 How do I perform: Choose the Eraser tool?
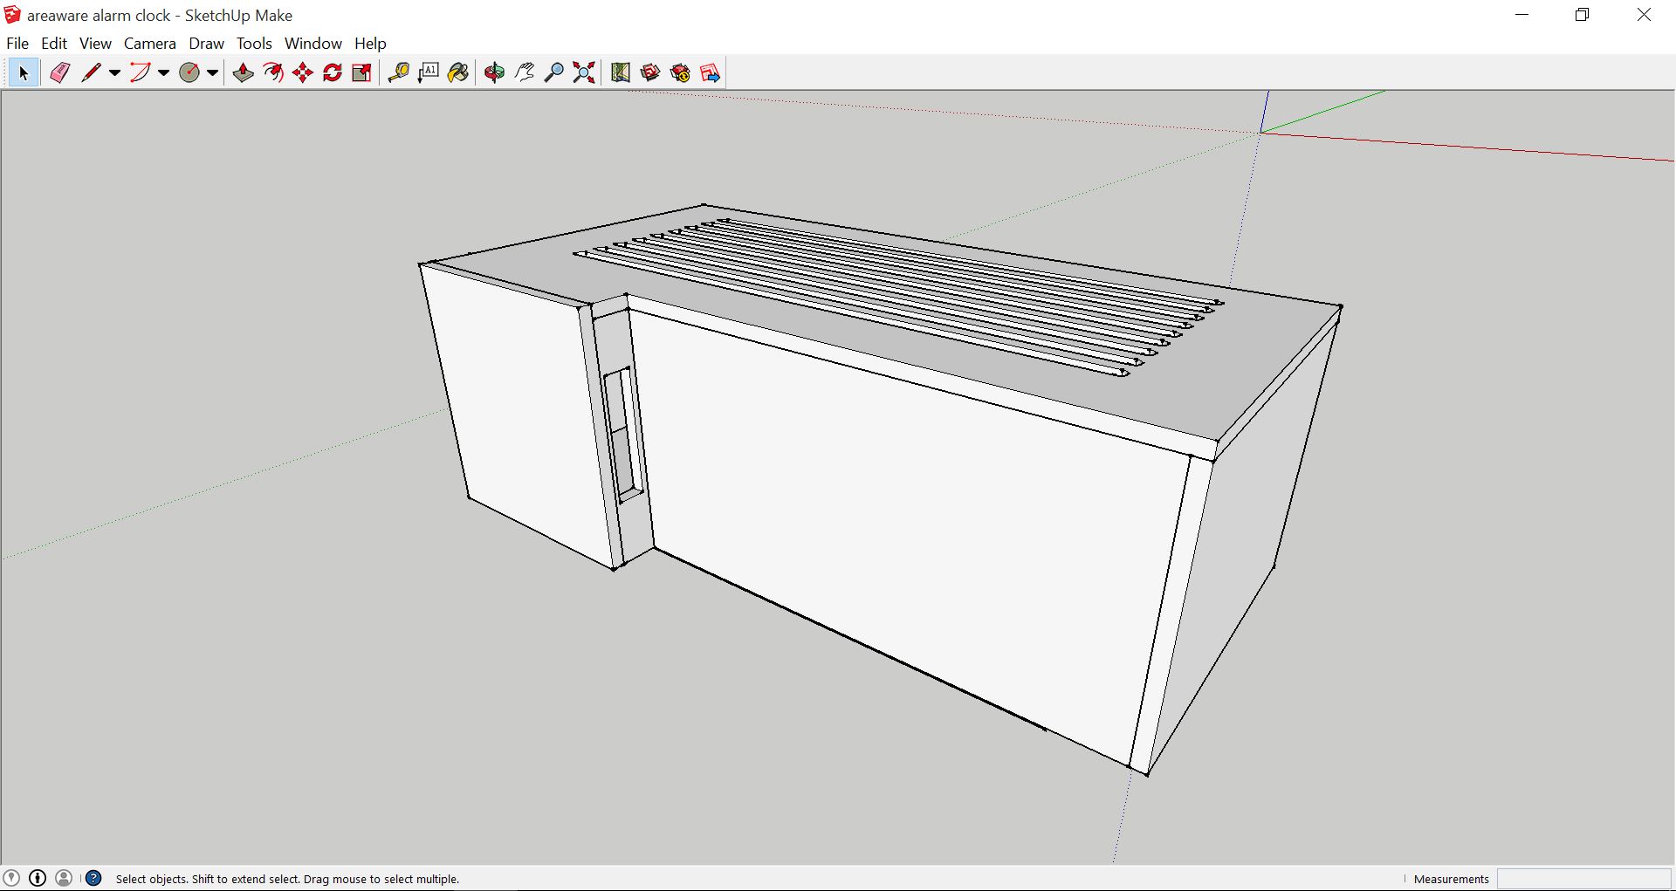tap(59, 73)
